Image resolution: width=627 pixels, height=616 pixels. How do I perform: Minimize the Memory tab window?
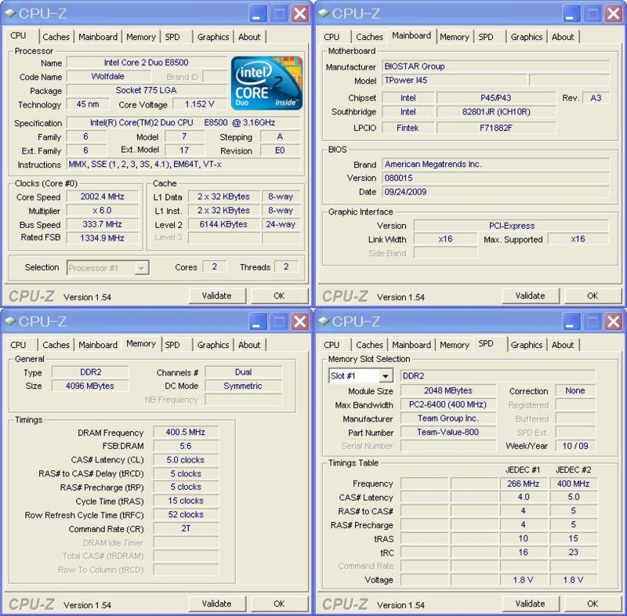(x=258, y=322)
